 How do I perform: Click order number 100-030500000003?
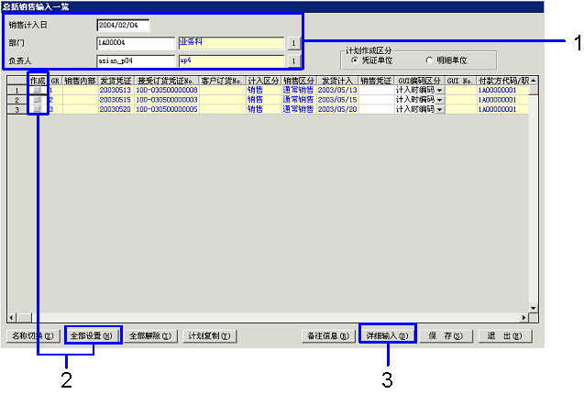point(167,100)
